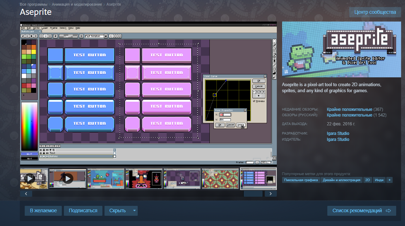Pick the yellow swatch in Aseprite palette
The width and height of the screenshot is (405, 226).
coord(34,52)
